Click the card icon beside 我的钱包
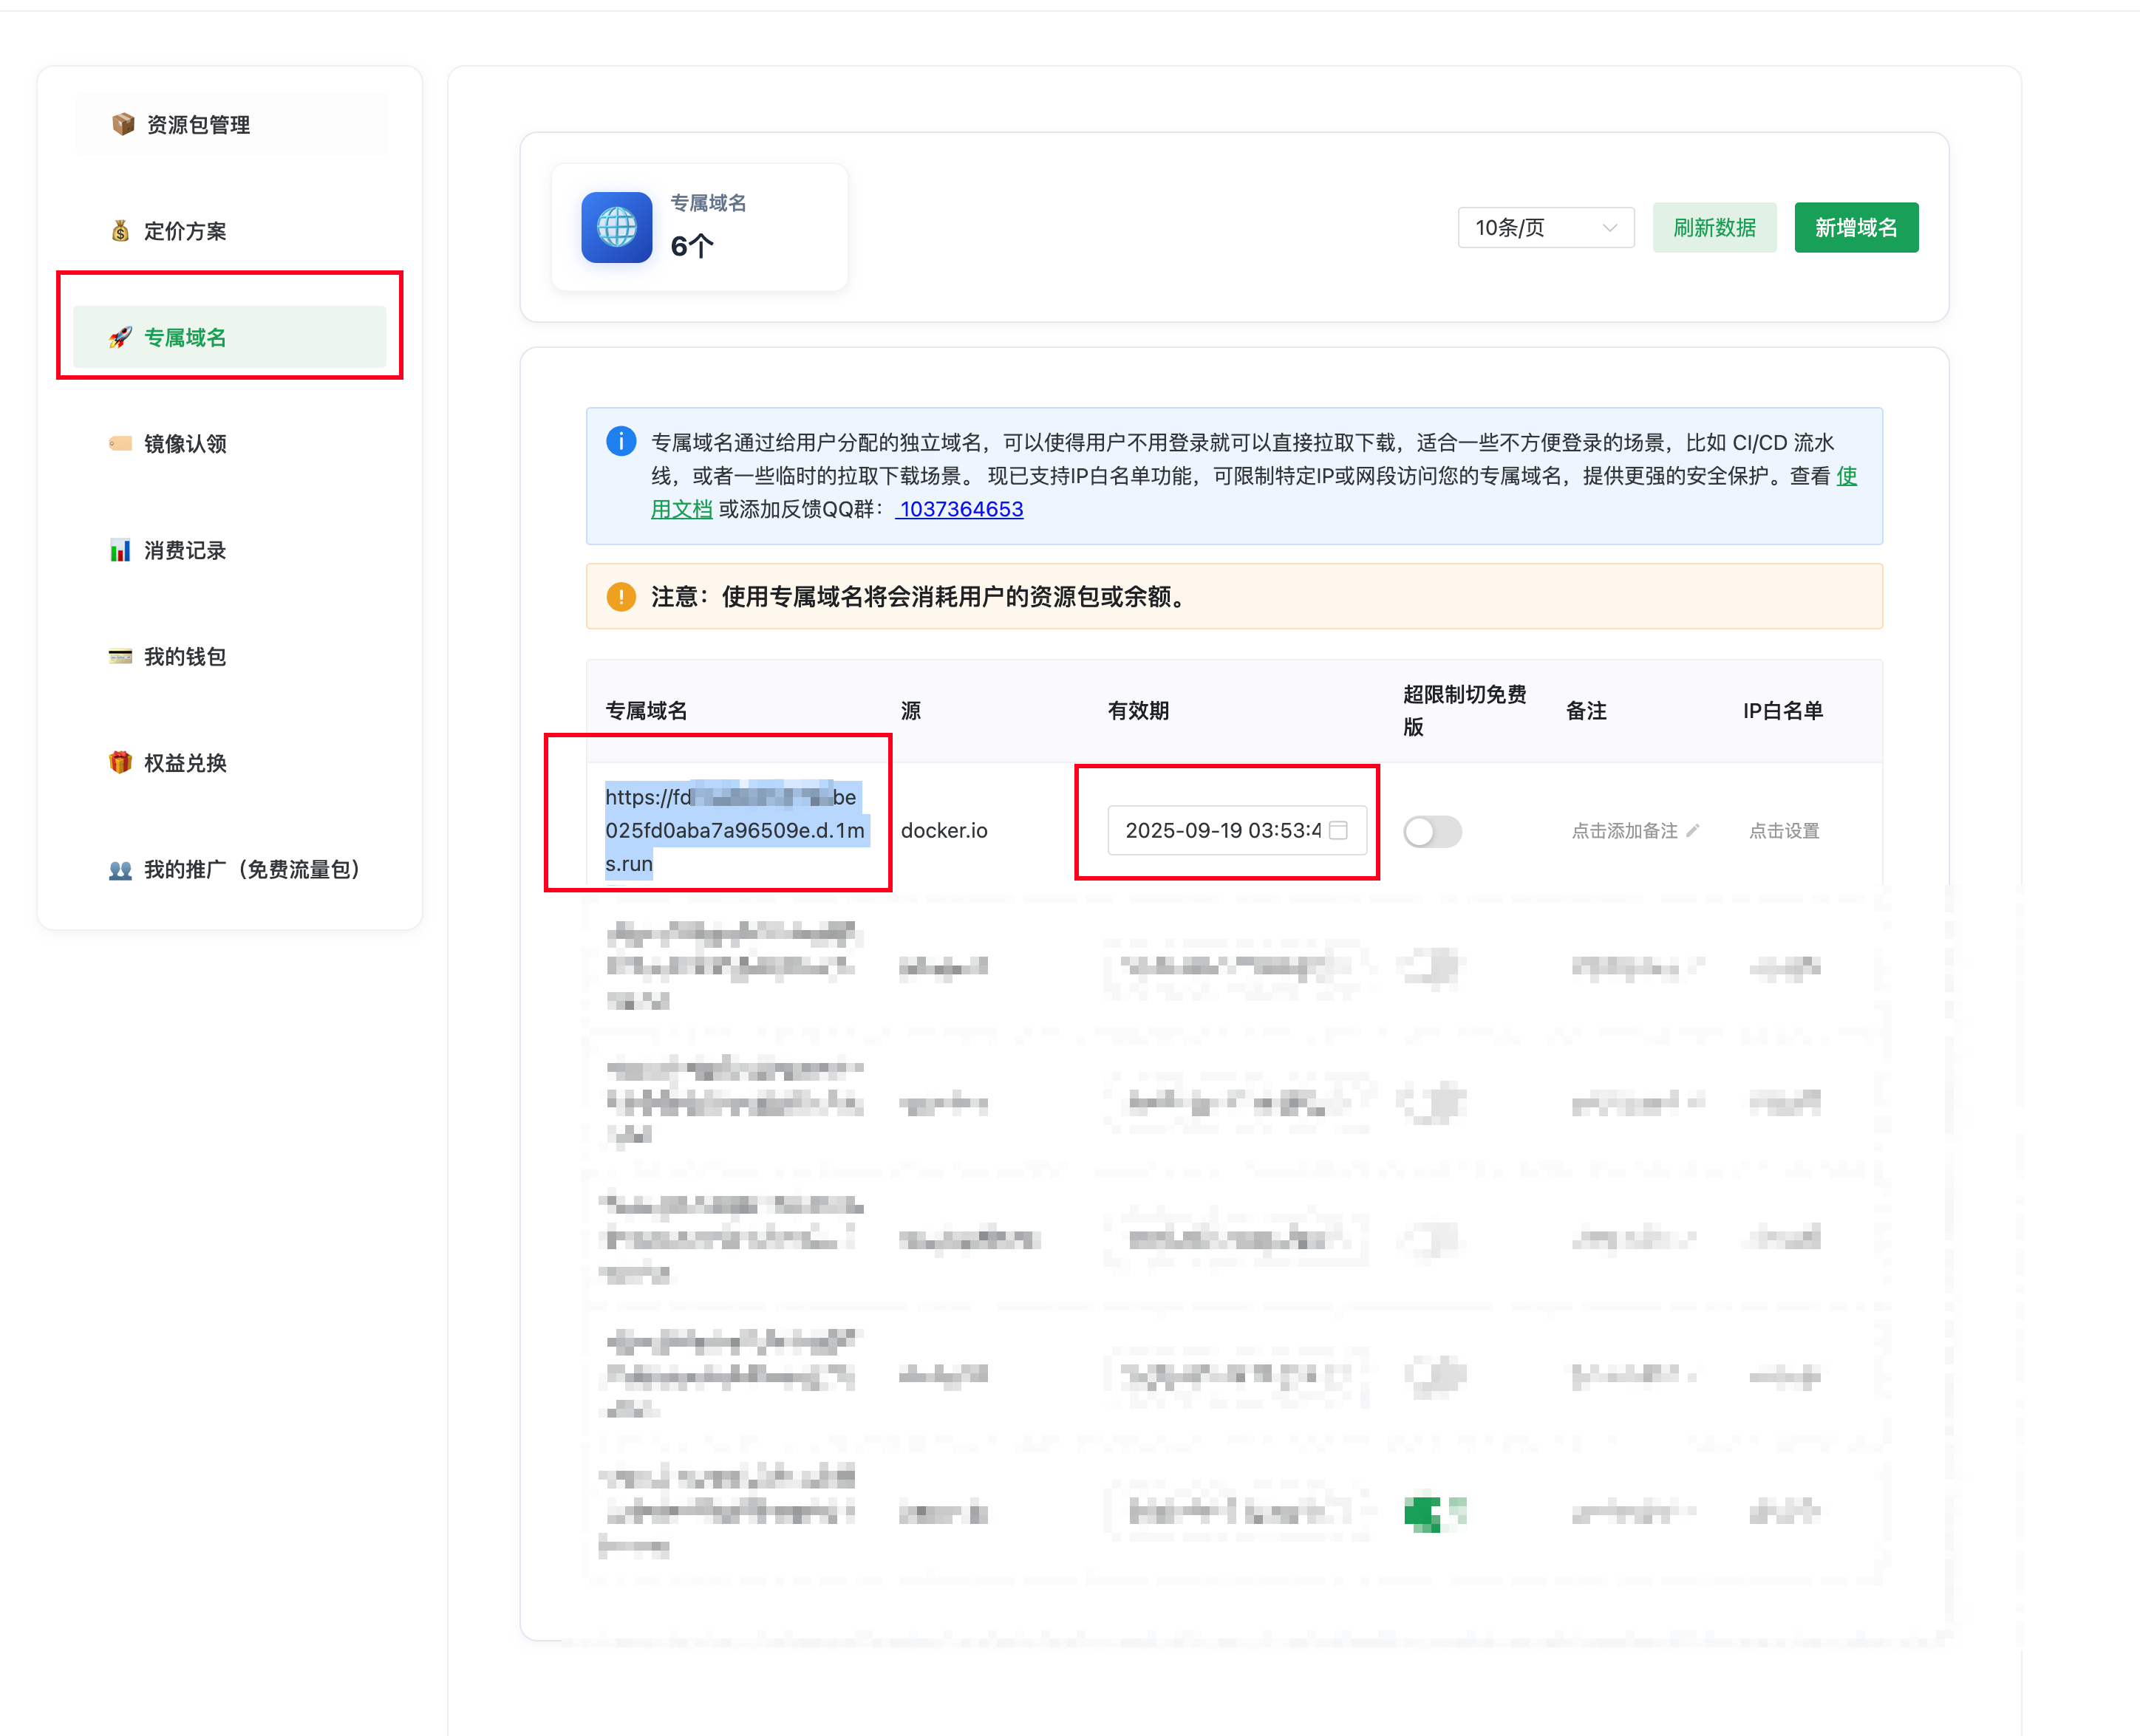The width and height of the screenshot is (2140, 1736). [120, 656]
